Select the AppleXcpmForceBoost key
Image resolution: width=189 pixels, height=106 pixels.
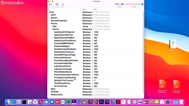65,41
